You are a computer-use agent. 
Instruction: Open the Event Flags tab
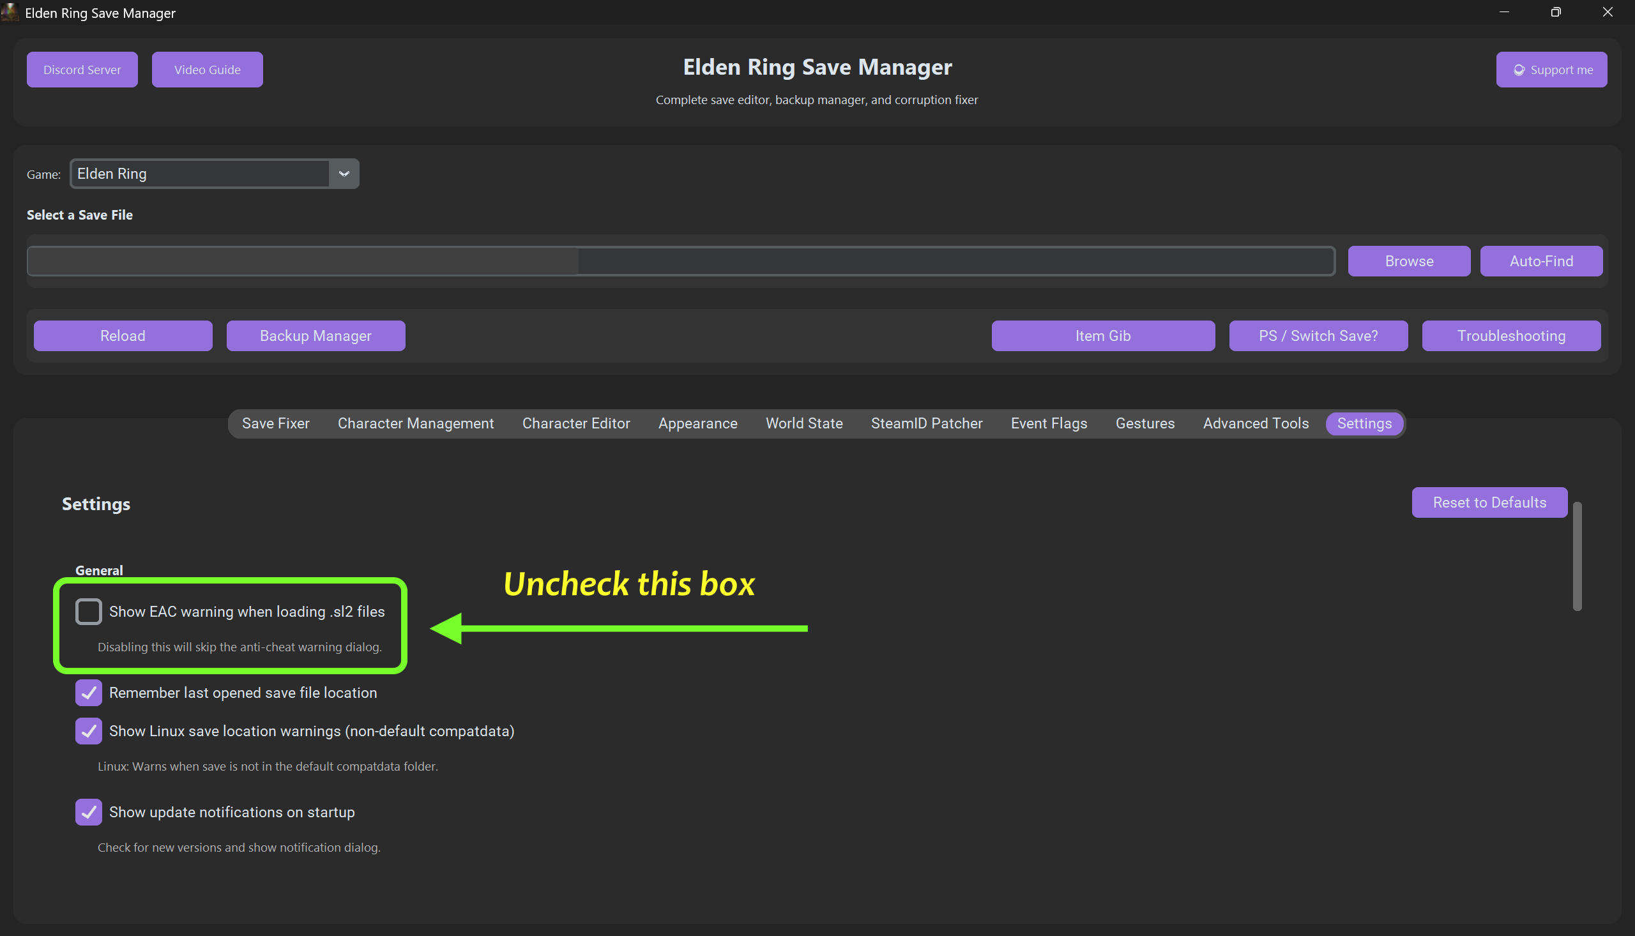pos(1049,424)
